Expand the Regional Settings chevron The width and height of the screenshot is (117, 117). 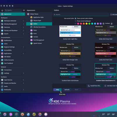tap(23, 47)
